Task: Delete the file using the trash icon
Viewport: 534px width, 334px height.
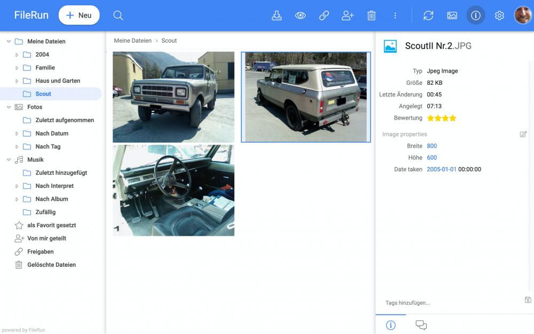Action: [372, 15]
